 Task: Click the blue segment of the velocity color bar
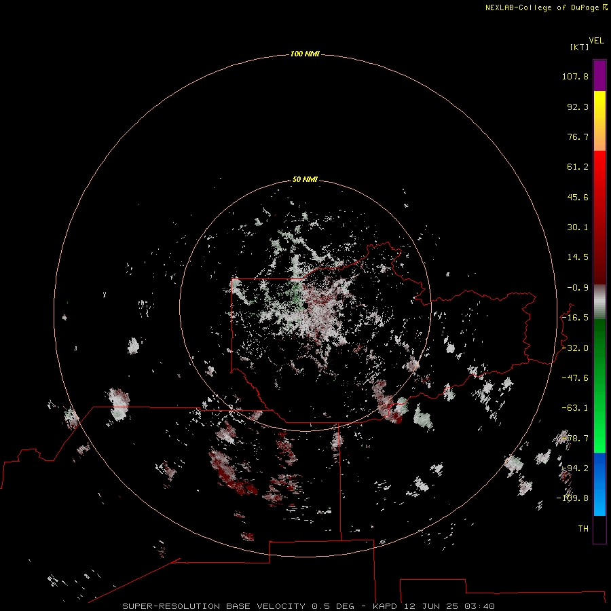pyautogui.click(x=599, y=484)
